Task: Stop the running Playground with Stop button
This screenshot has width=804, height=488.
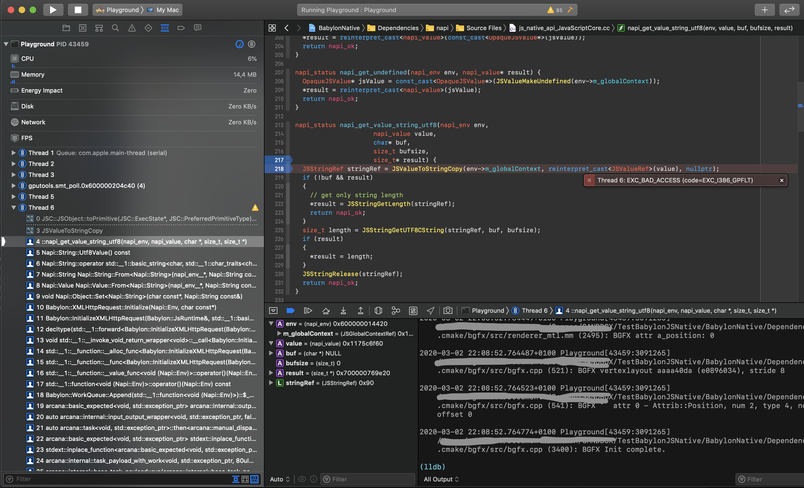Action: click(x=78, y=10)
